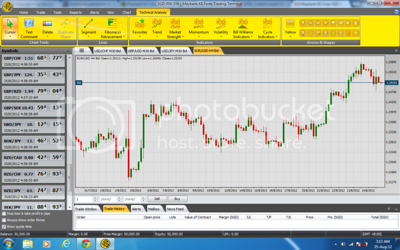The image size is (400, 250).
Task: Open the Home ribbon tab
Action: click(23, 12)
